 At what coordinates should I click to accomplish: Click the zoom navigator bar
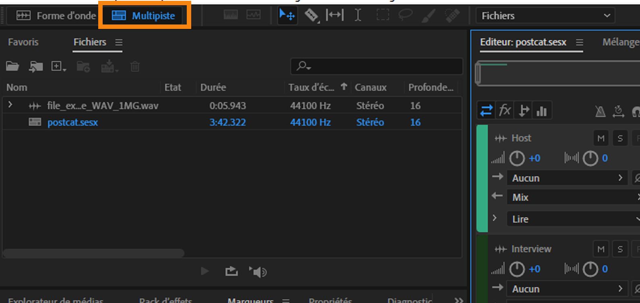pyautogui.click(x=557, y=73)
